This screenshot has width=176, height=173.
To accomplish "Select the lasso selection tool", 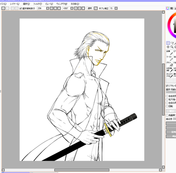I will click(172, 43).
